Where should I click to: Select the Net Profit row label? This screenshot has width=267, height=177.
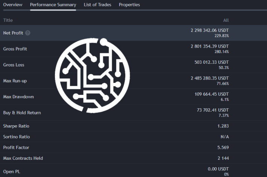[13, 33]
